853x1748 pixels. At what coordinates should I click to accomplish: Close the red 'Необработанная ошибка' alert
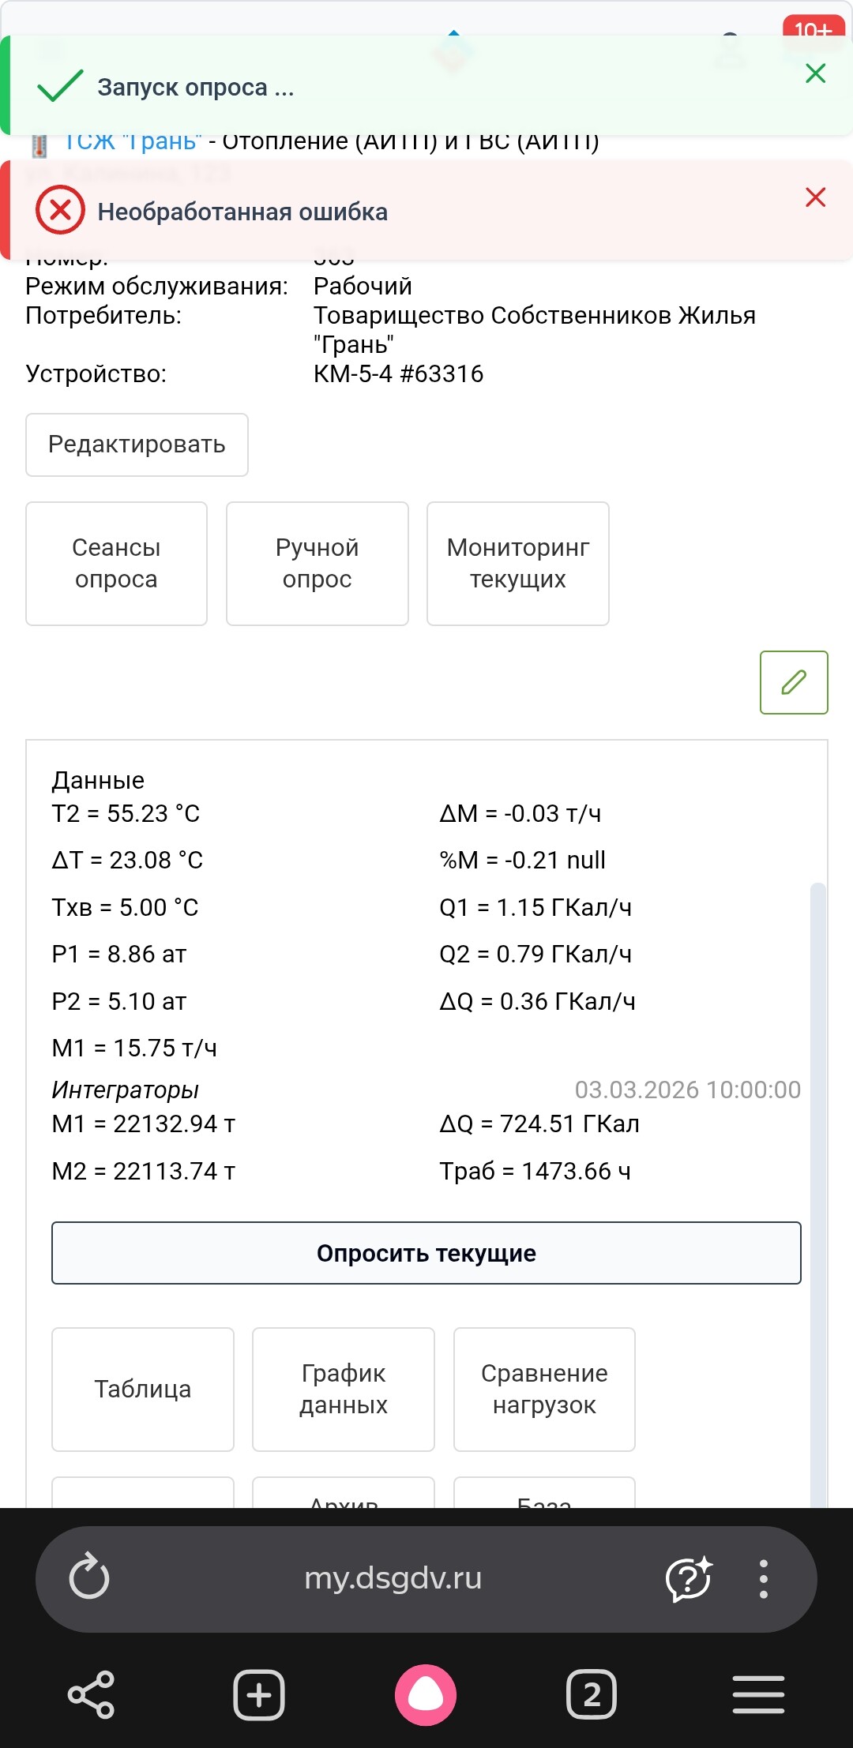(x=815, y=197)
